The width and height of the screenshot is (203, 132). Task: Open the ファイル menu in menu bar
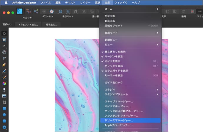[x=46, y=2]
